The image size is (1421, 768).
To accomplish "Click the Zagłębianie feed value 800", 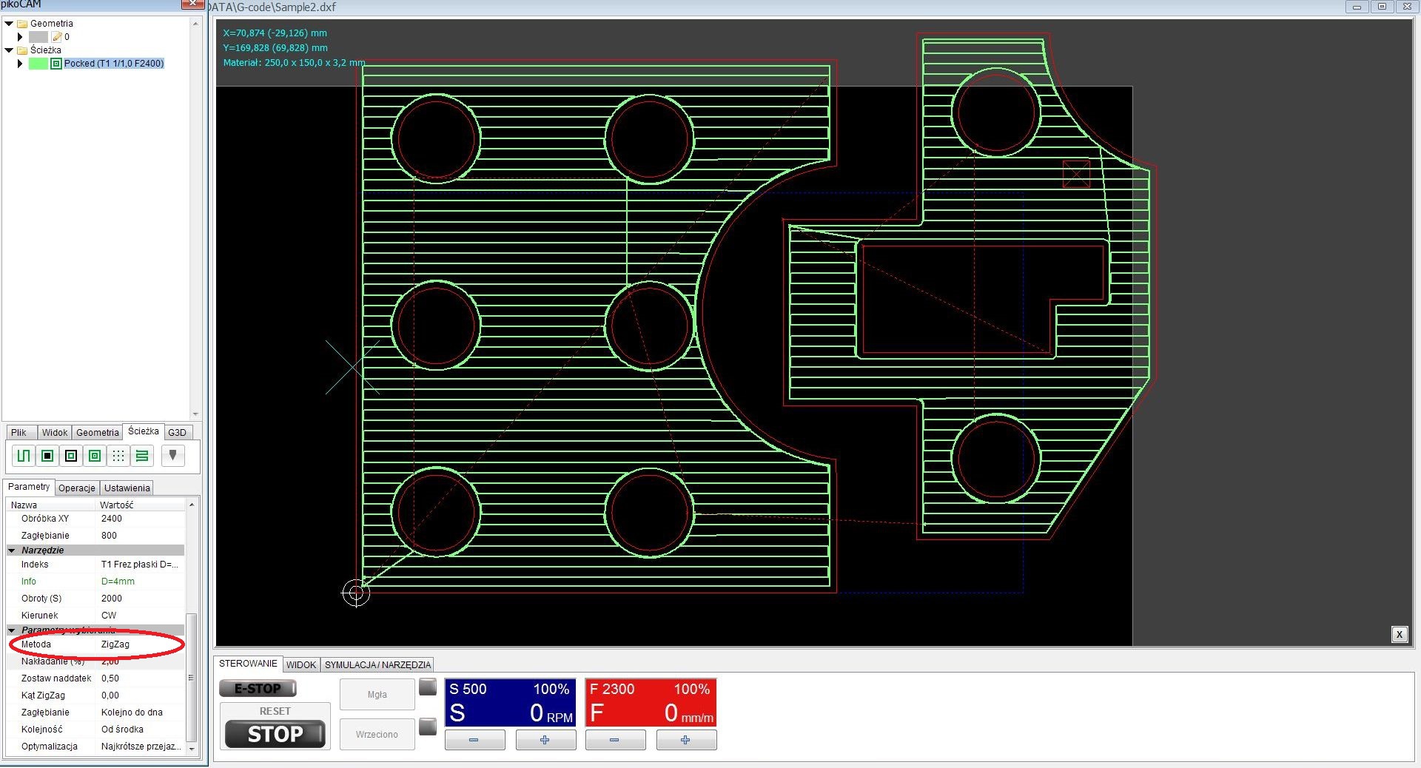I will point(141,536).
